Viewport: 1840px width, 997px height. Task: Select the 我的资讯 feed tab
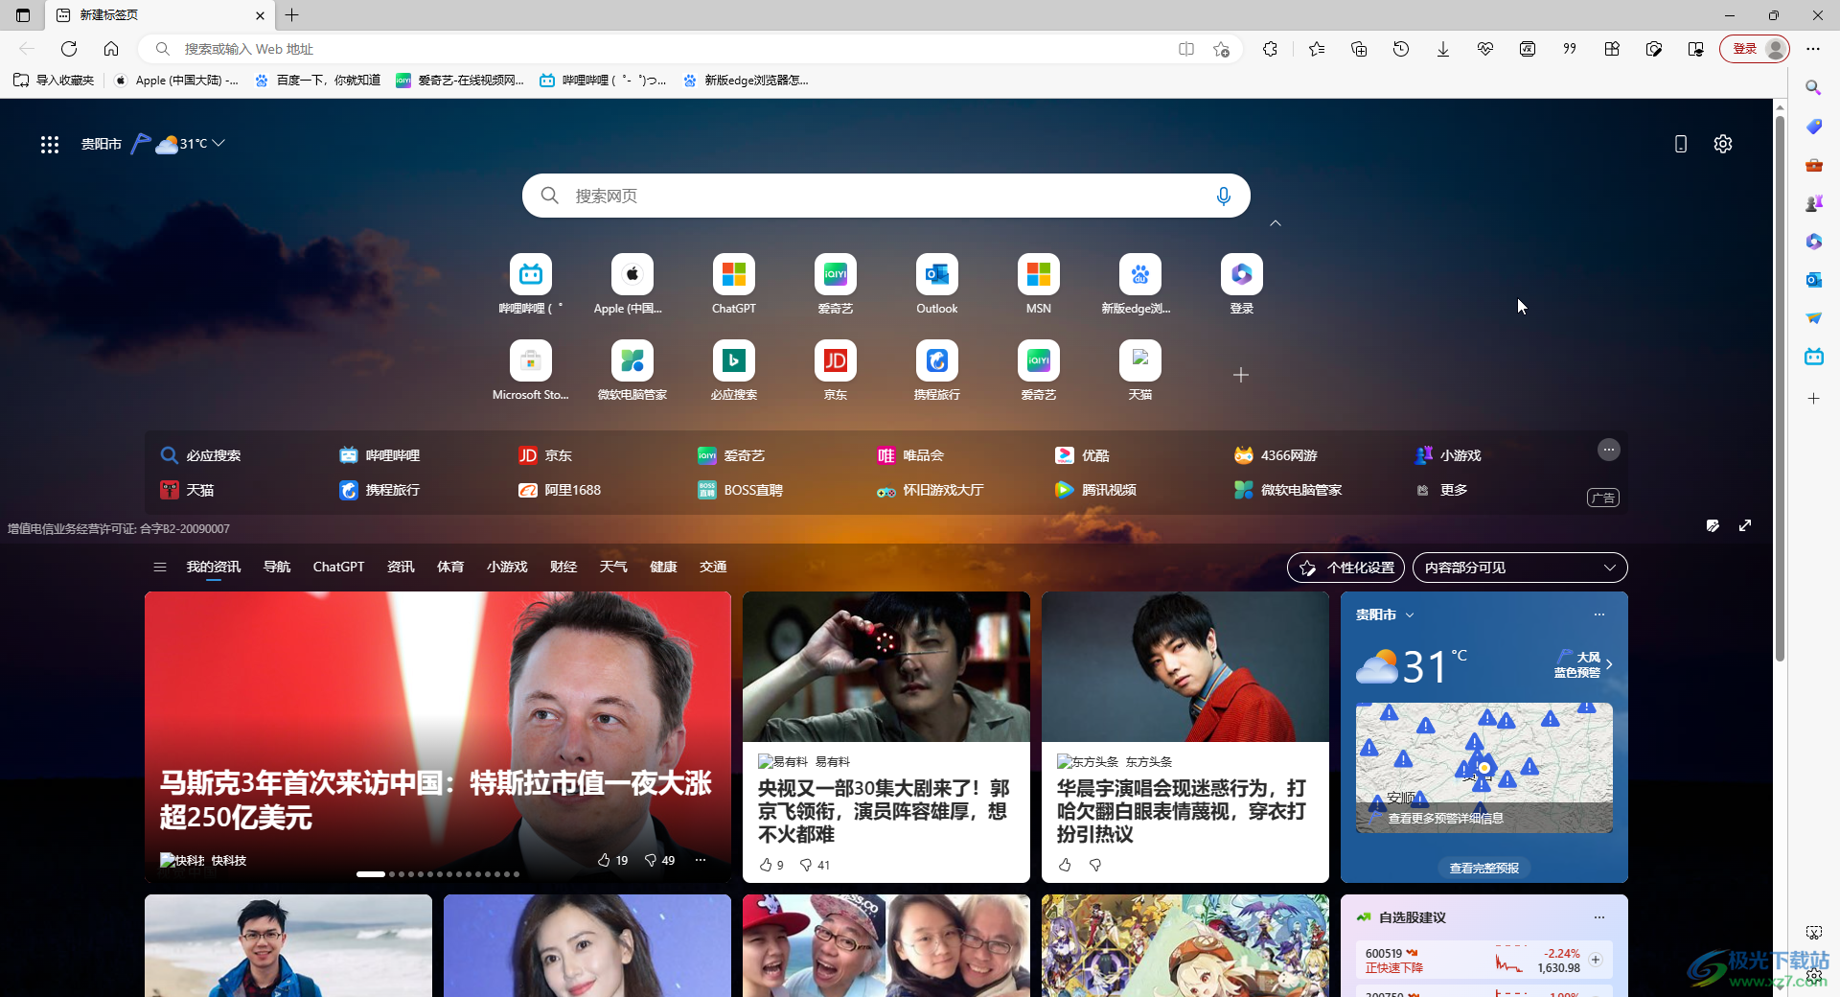pyautogui.click(x=214, y=568)
